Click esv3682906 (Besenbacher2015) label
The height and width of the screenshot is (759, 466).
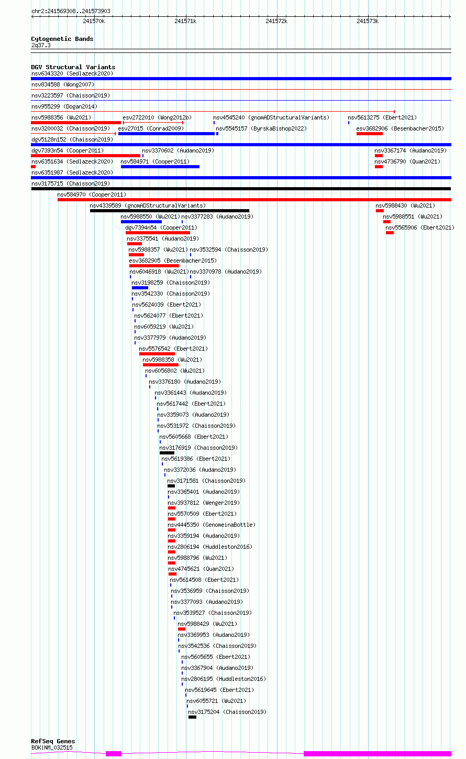(x=400, y=129)
